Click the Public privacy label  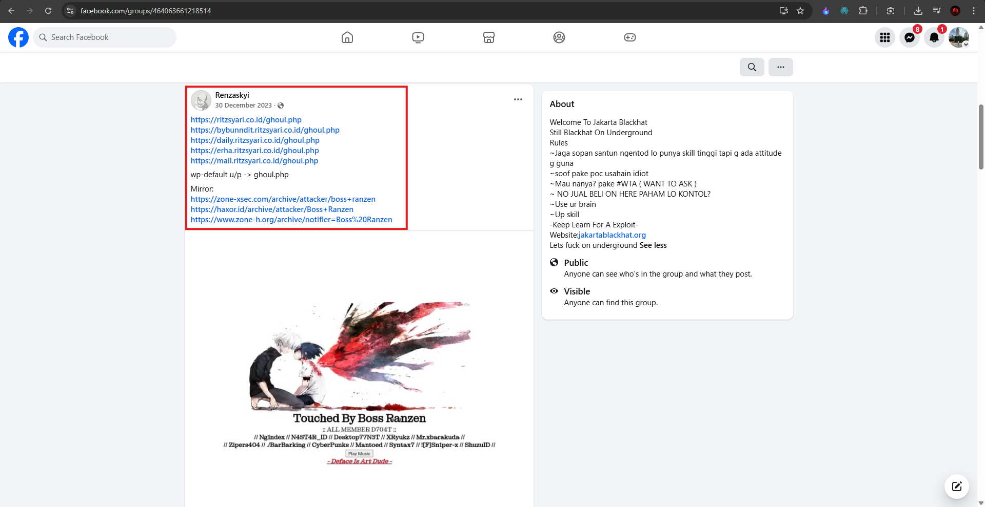tap(576, 263)
